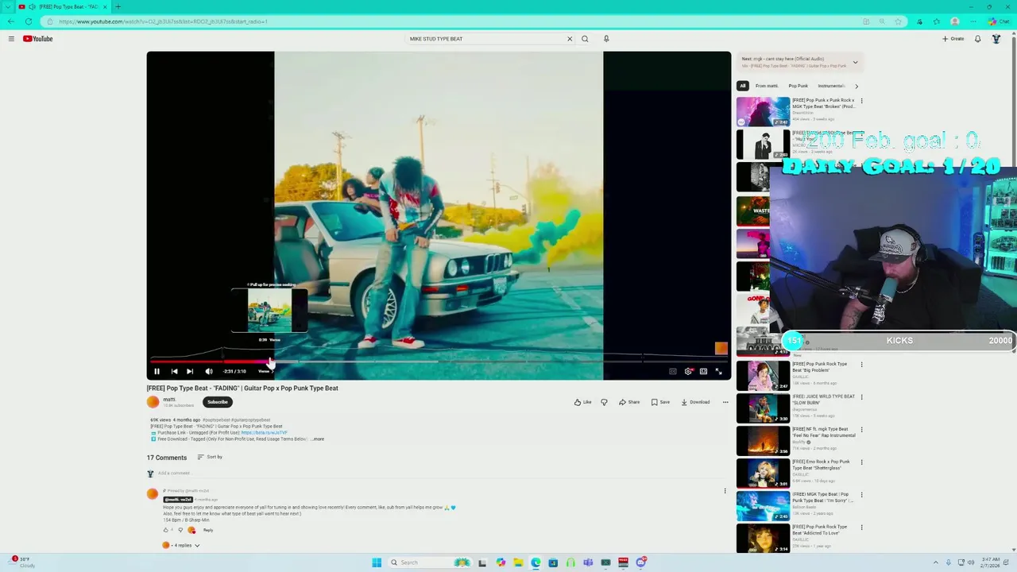Image resolution: width=1017 pixels, height=572 pixels.
Task: Open the "Broken" MGK Type Beat thumbnail
Action: [763, 112]
